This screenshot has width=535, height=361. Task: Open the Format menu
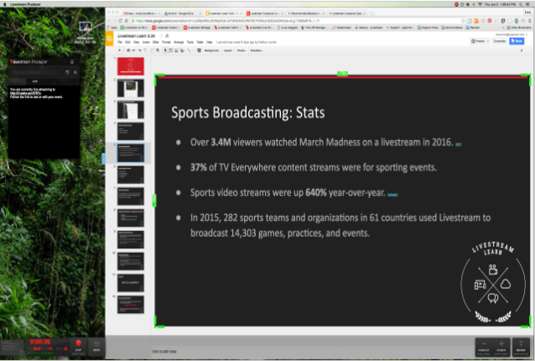(x=166, y=42)
